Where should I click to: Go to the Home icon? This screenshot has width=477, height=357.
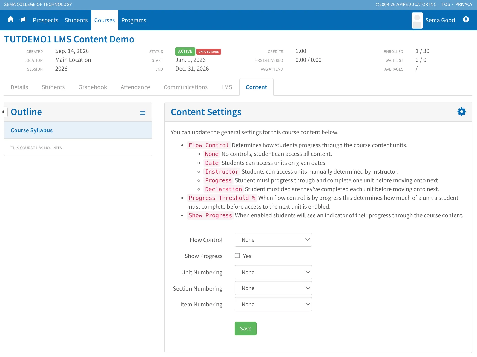(x=11, y=20)
